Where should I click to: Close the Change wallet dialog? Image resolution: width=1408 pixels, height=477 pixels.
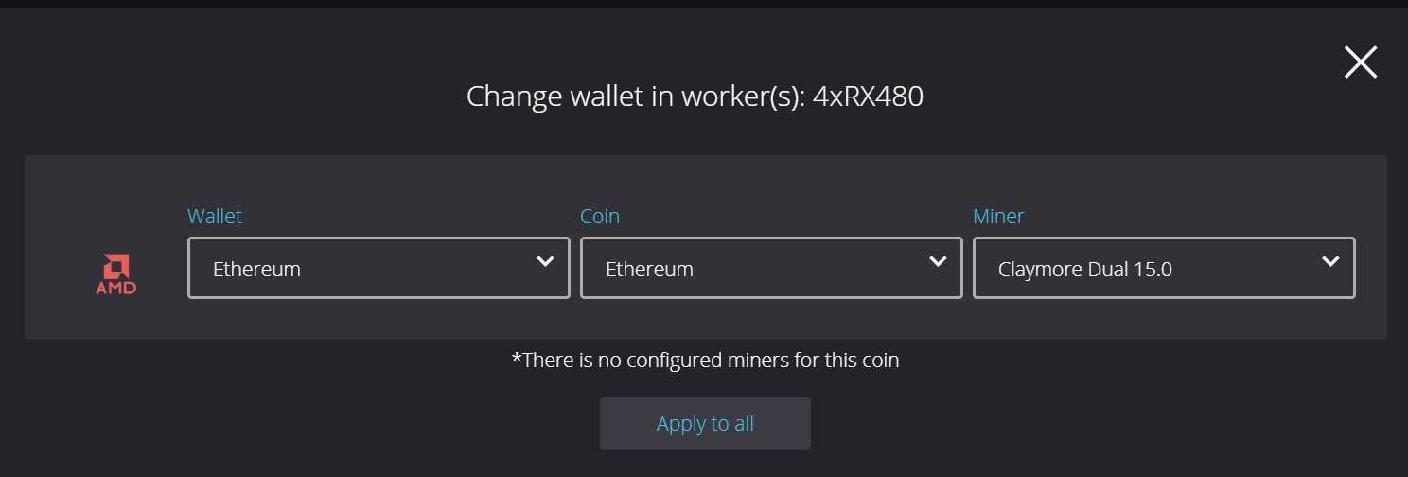[x=1361, y=62]
